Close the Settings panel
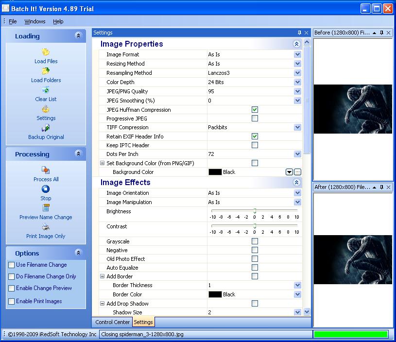 click(x=306, y=33)
